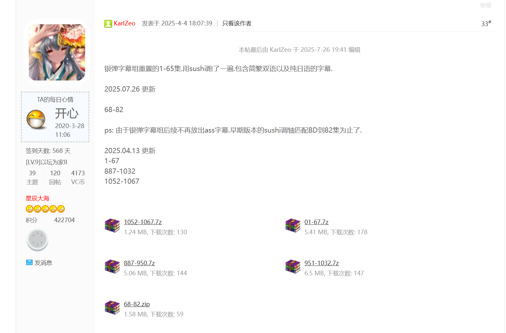Open KarlZeo's avatar image
The height and width of the screenshot is (333, 506).
[x=57, y=52]
